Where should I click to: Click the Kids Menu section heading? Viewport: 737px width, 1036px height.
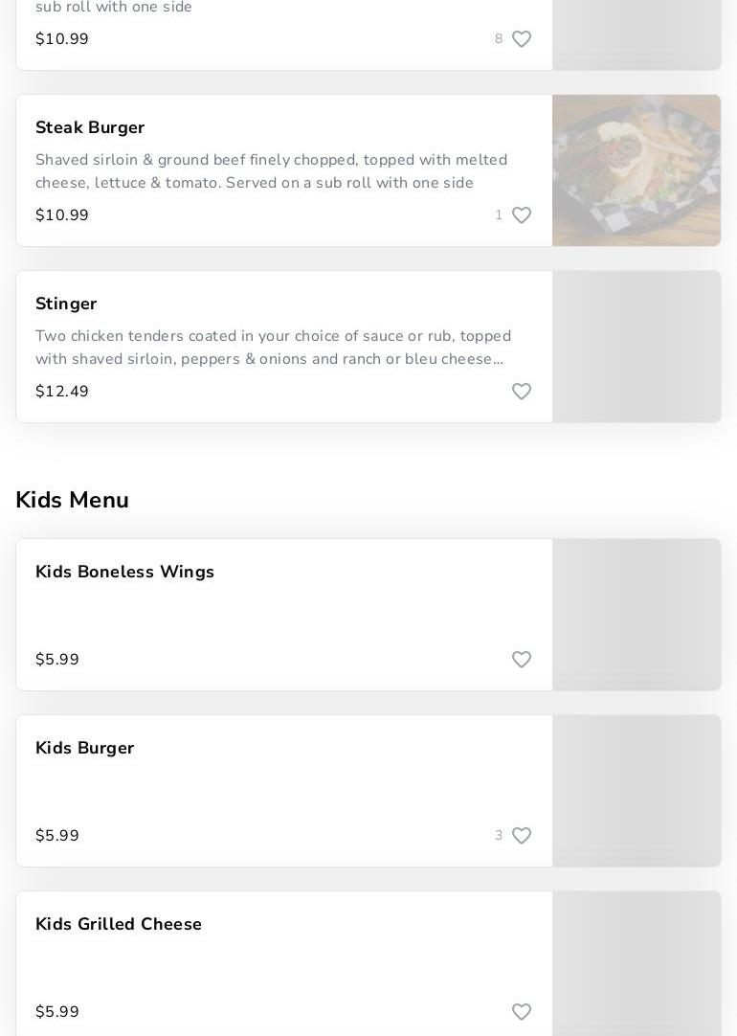(73, 500)
